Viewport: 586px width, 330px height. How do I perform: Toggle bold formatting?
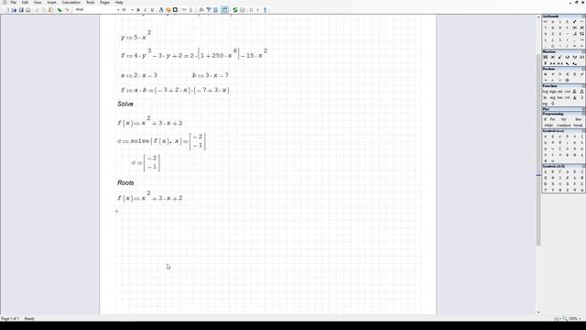tap(138, 10)
